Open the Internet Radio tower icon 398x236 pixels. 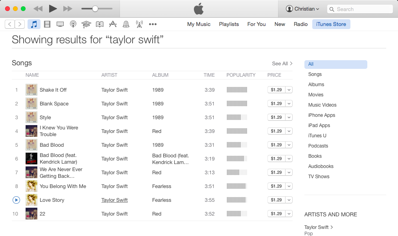[139, 24]
